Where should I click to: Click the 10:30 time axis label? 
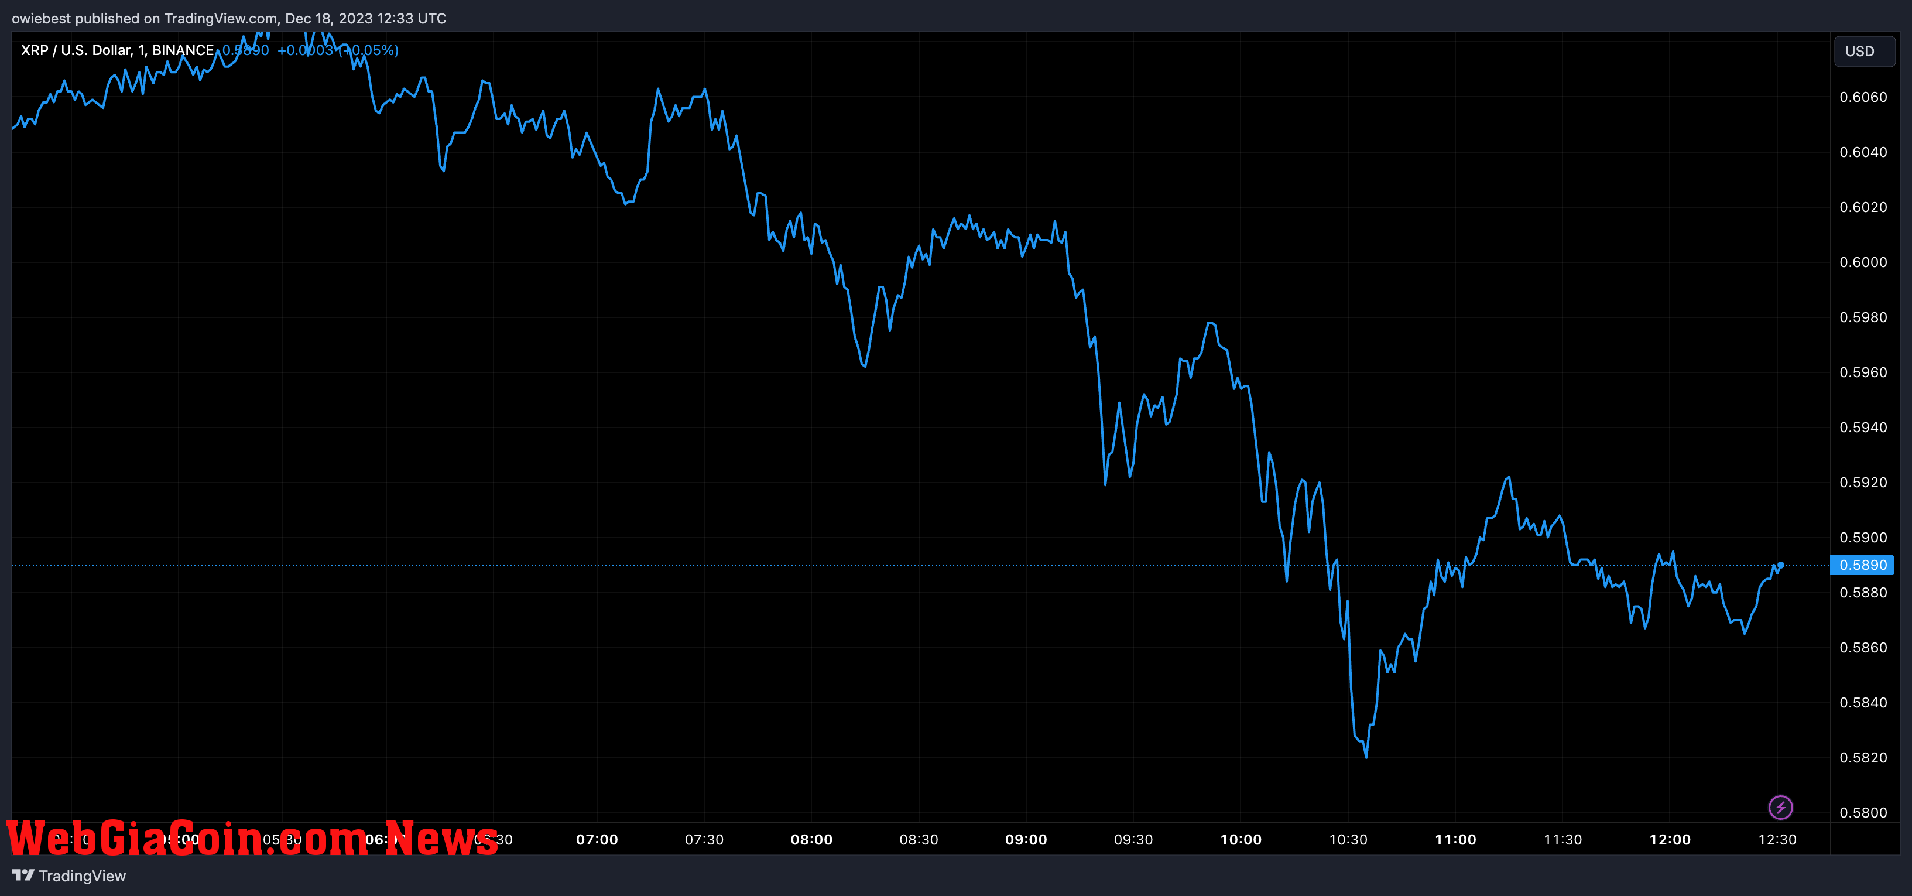pyautogui.click(x=1348, y=840)
